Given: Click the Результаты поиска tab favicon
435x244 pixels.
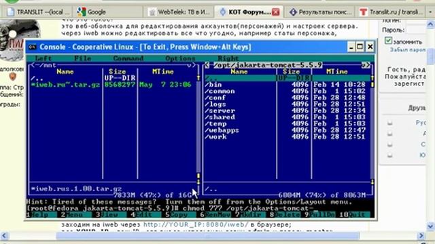Looking at the screenshot, I should 293,12.
